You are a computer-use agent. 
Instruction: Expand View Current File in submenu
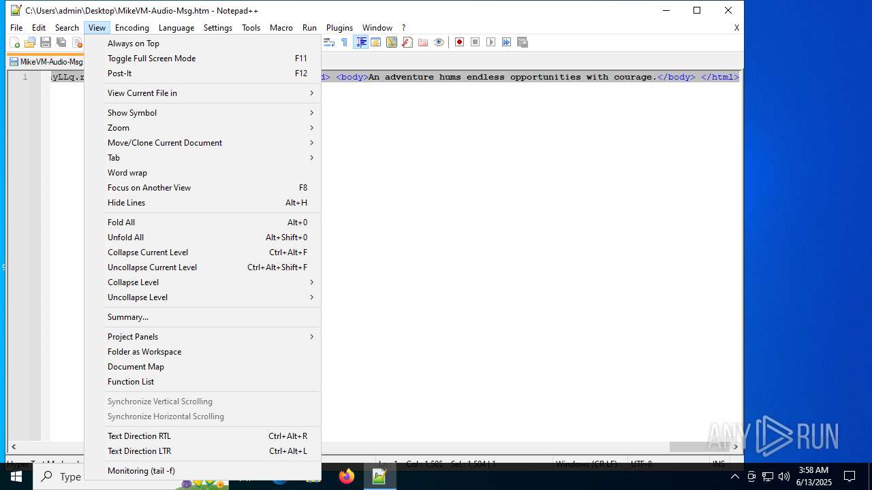202,93
